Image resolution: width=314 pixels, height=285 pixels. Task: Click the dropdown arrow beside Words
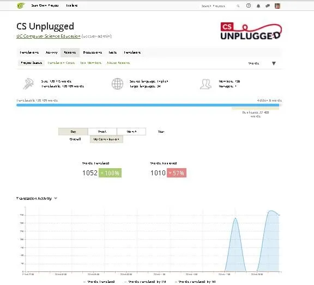[274, 63]
